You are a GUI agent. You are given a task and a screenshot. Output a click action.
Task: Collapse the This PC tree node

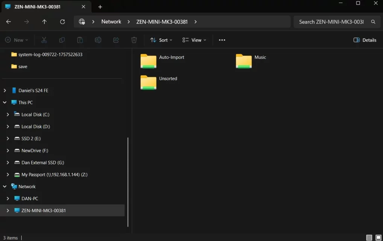tap(4, 103)
